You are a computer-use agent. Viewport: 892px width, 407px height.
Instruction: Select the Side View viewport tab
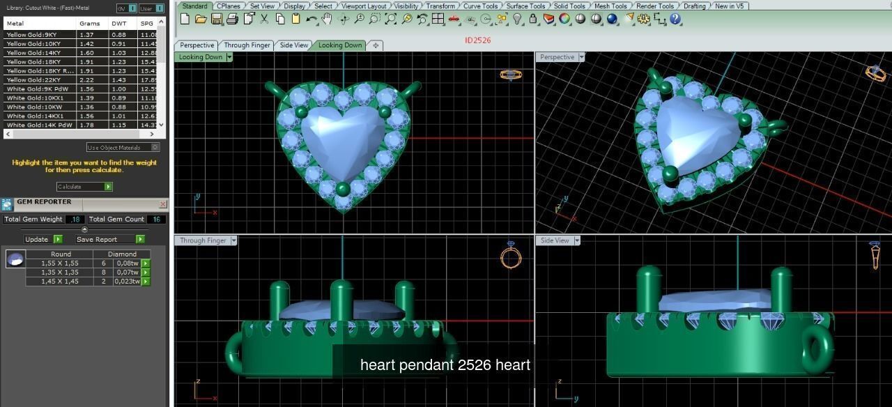[294, 45]
